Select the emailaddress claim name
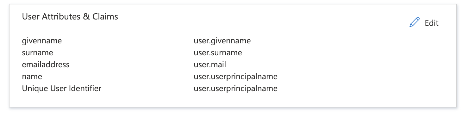The width and height of the screenshot is (462, 115). click(46, 65)
